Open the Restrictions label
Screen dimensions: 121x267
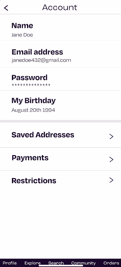coord(34,181)
